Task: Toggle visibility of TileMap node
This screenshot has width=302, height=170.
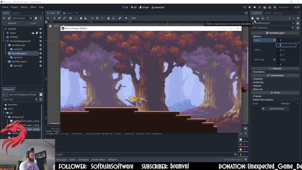Action: [x=41, y=37]
